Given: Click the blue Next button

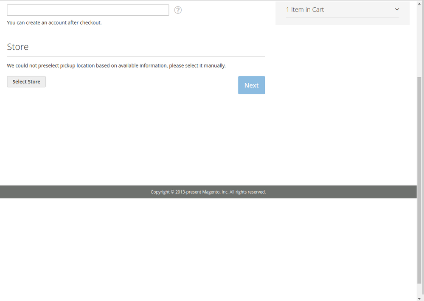Looking at the screenshot, I should 251,85.
